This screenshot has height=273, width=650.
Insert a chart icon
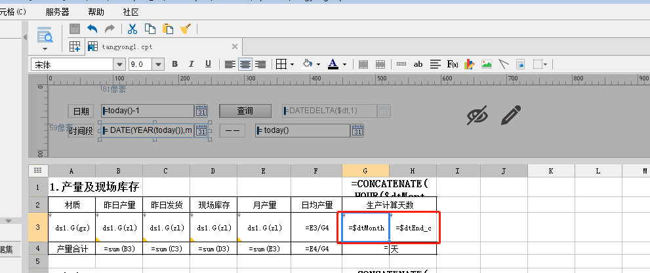coord(469,64)
